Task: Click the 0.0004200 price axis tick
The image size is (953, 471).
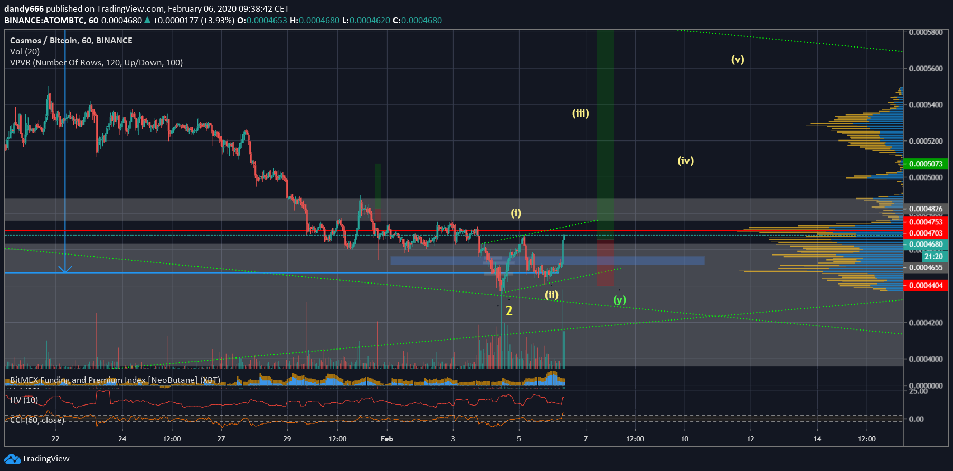Action: tap(926, 323)
